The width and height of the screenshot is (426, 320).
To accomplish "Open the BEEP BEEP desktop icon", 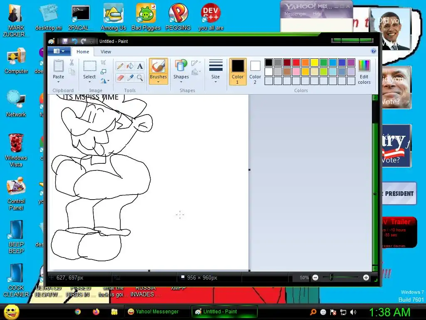I will [16, 237].
